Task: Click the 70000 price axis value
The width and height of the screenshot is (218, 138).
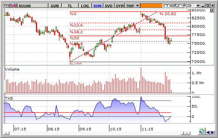Action: point(199,61)
